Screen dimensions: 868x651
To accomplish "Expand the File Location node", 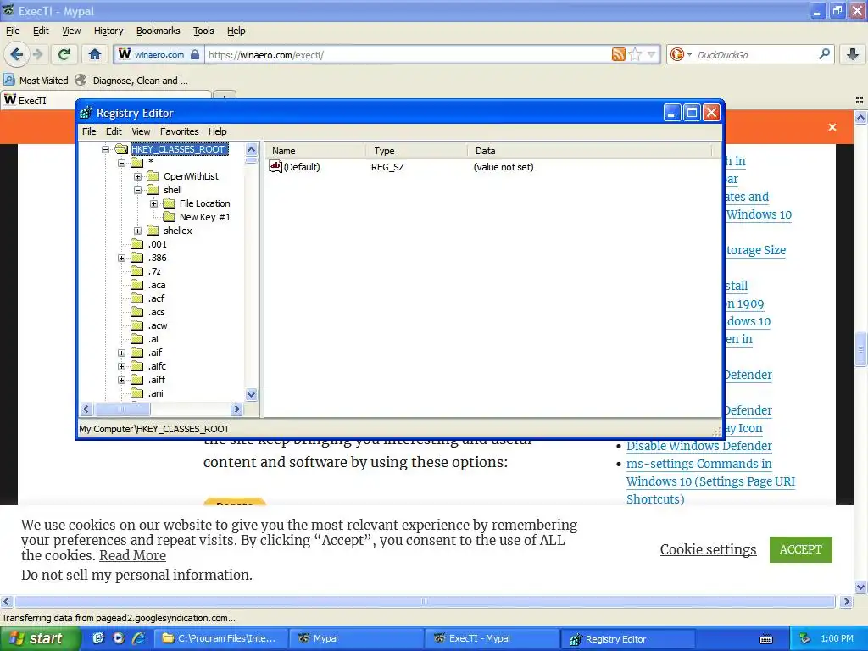I will pyautogui.click(x=154, y=203).
